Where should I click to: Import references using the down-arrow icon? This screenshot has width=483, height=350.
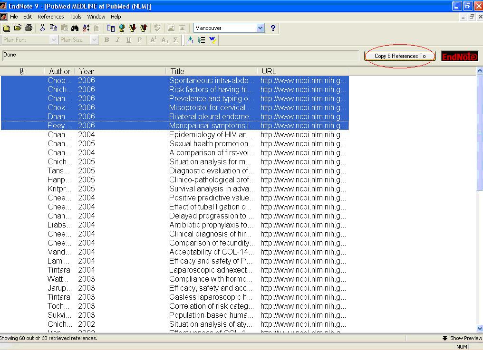tap(133, 28)
